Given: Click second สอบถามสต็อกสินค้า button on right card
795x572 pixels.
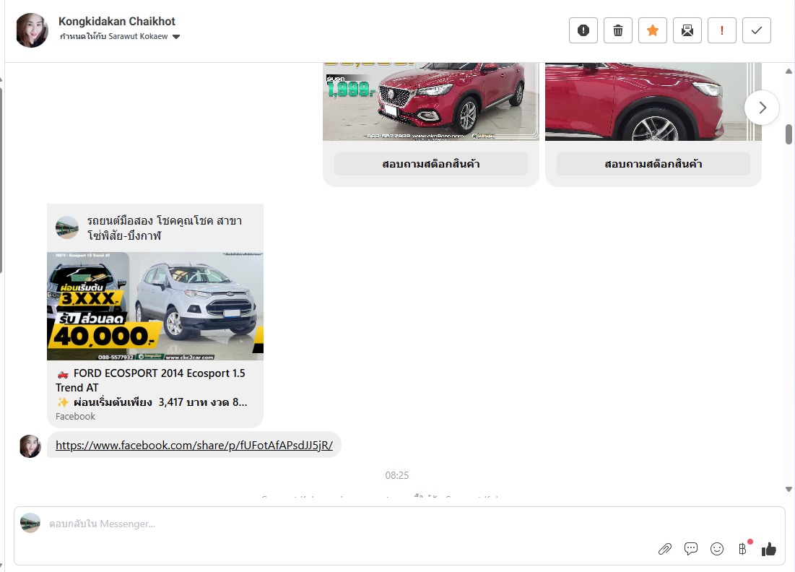Looking at the screenshot, I should (x=653, y=164).
